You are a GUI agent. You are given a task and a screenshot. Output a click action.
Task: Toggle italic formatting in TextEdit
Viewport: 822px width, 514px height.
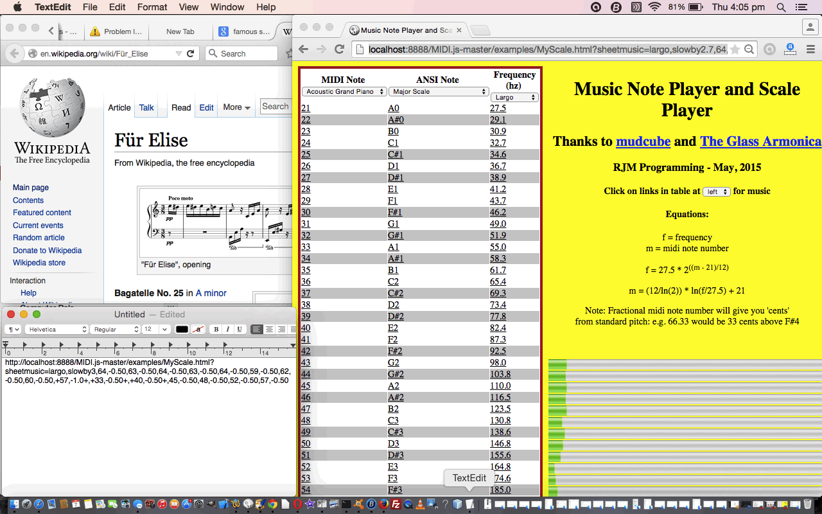[x=228, y=329]
